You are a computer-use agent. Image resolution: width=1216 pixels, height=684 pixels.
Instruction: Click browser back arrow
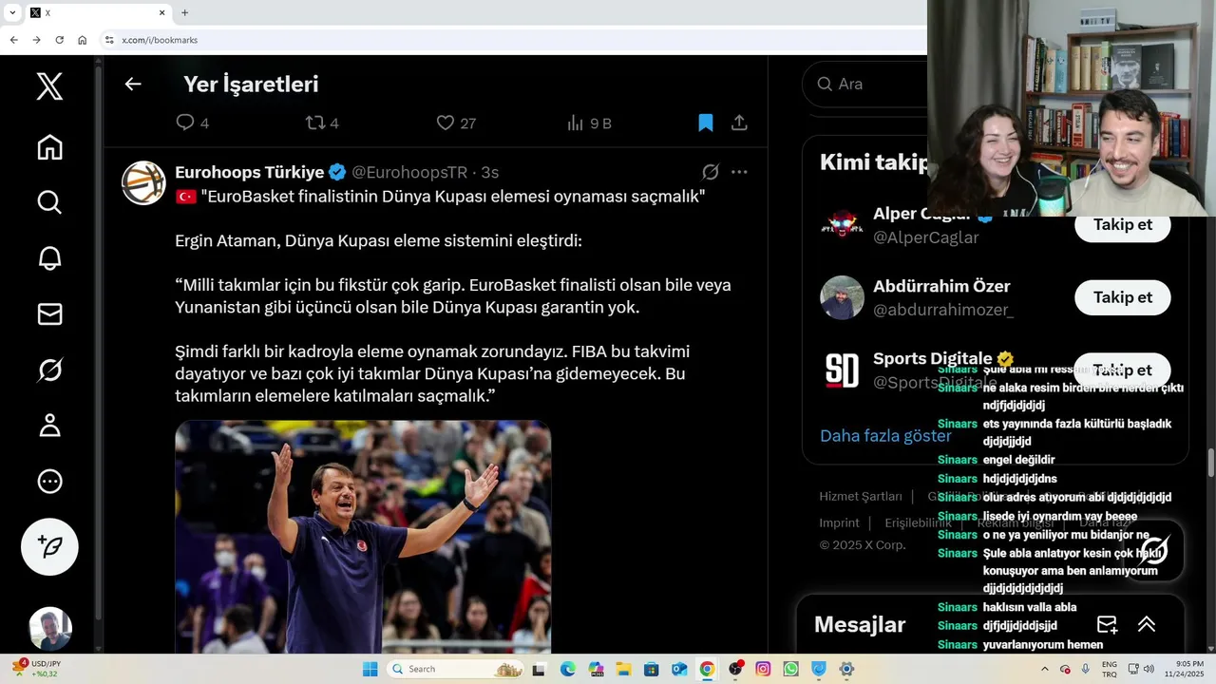click(x=13, y=40)
